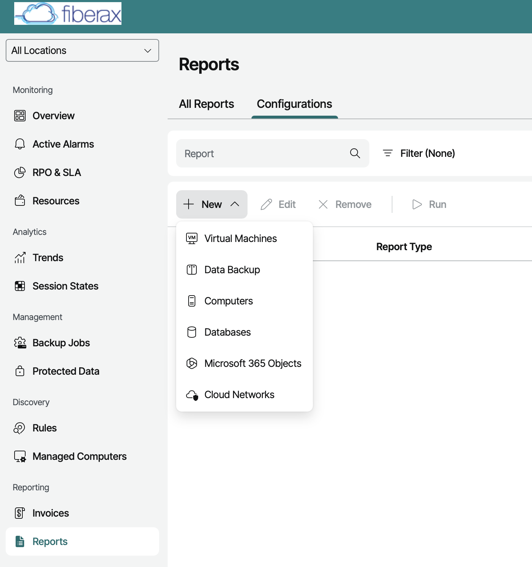Choose Computers from New menu

244,301
